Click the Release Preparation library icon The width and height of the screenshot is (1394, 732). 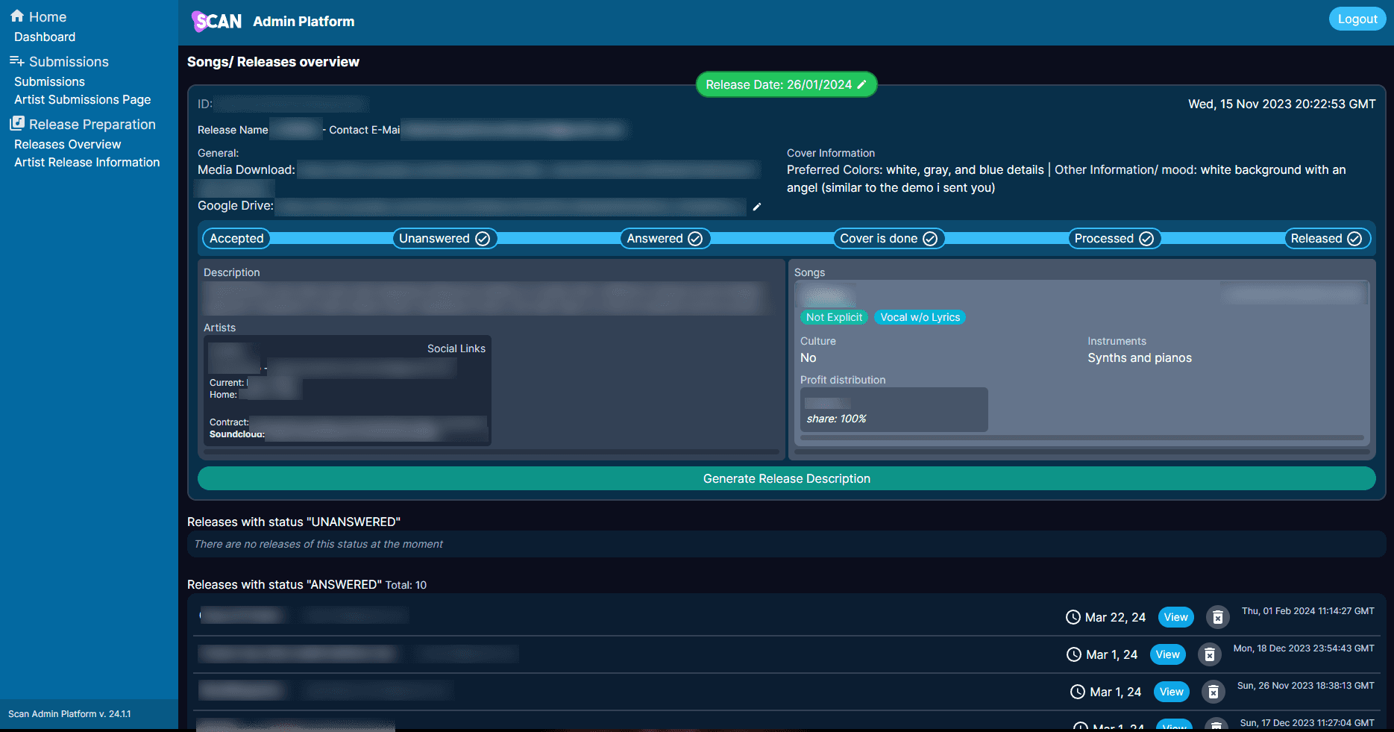pyautogui.click(x=16, y=124)
